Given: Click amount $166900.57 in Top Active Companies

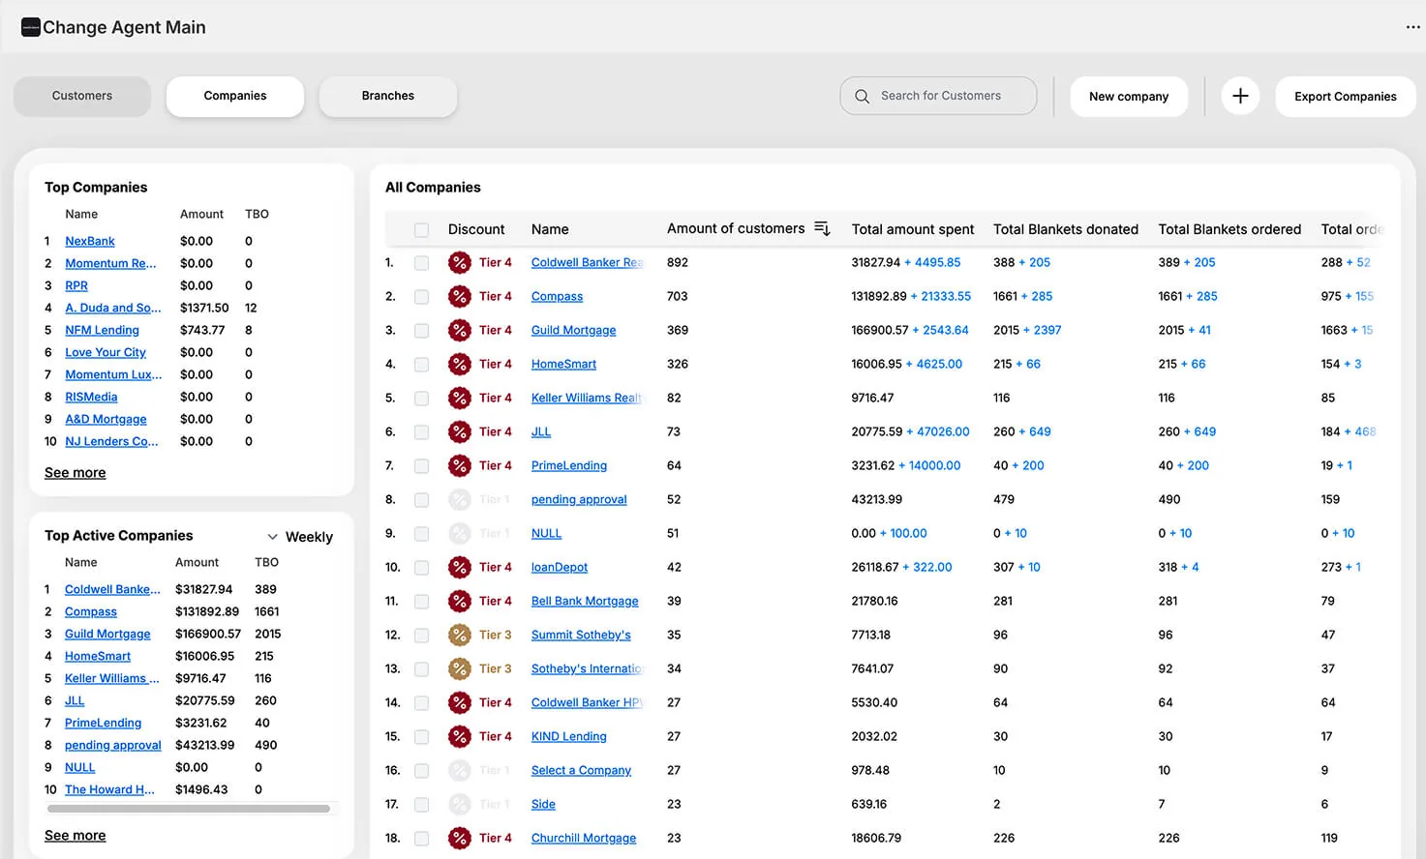Looking at the screenshot, I should 208,634.
